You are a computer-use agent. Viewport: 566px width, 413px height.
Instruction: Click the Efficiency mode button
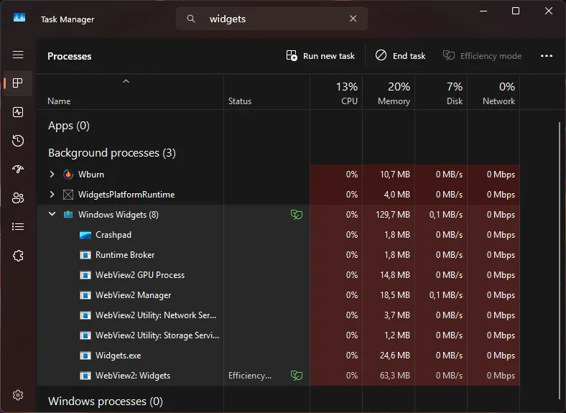coord(482,56)
